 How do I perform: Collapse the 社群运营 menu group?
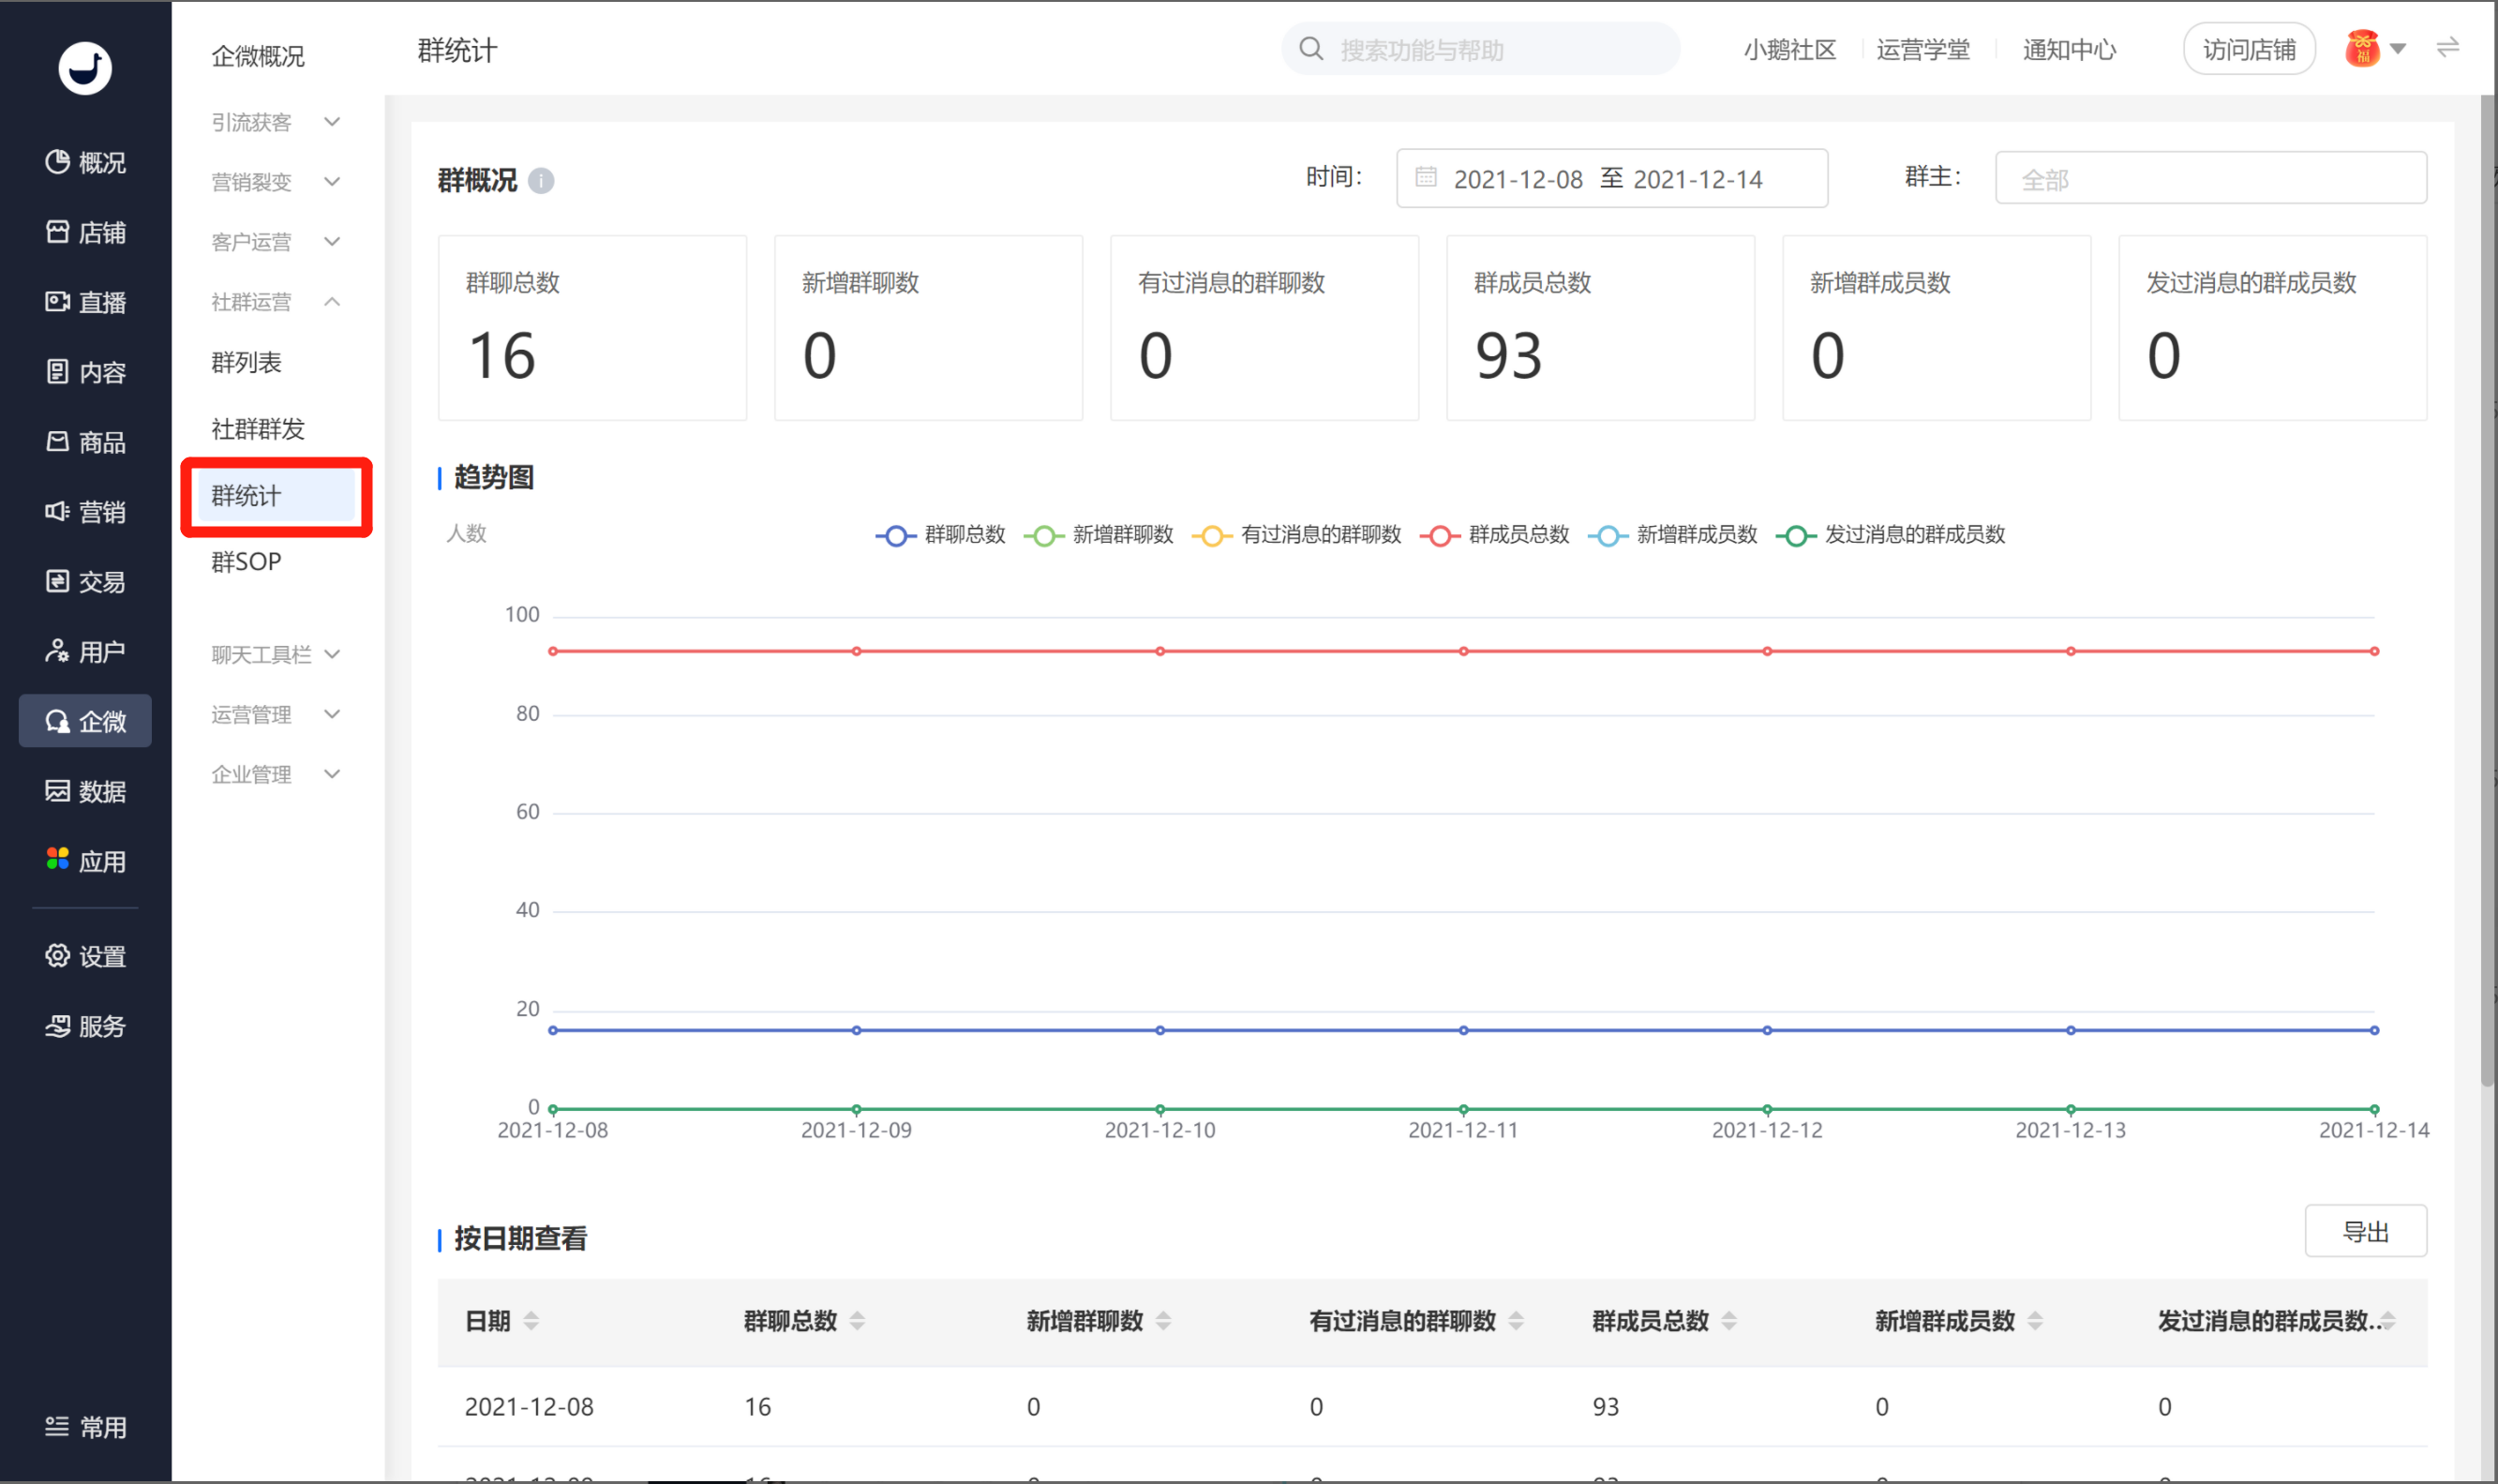click(x=277, y=302)
